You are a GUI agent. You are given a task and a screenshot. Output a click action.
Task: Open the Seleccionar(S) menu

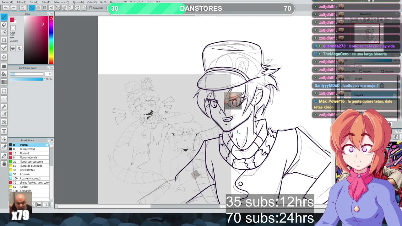click(x=62, y=2)
